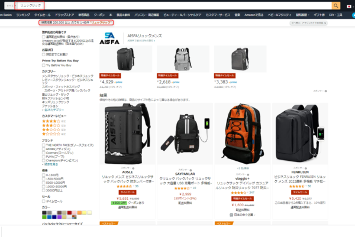Select the green color swatch
Viewport: 355px width, 237px height.
44,217
